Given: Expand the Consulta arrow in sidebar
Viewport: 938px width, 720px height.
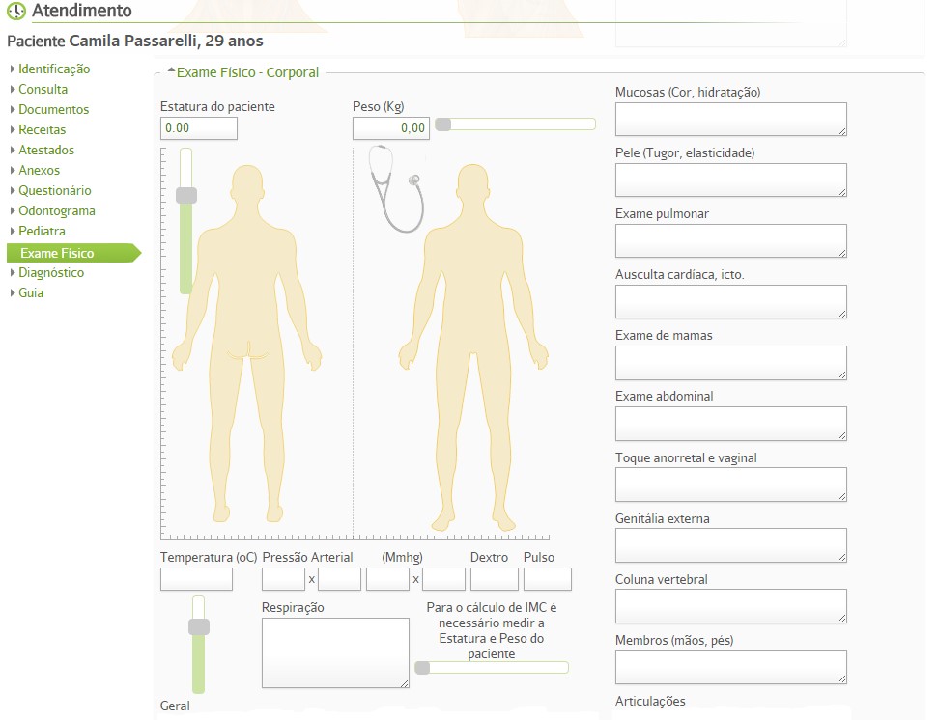Looking at the screenshot, I should (13, 89).
